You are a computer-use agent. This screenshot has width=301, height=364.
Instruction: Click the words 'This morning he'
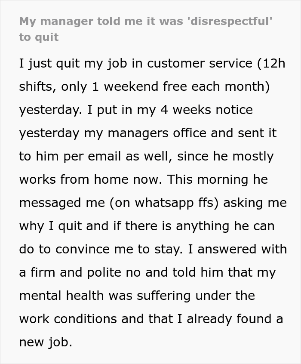pyautogui.click(x=218, y=179)
